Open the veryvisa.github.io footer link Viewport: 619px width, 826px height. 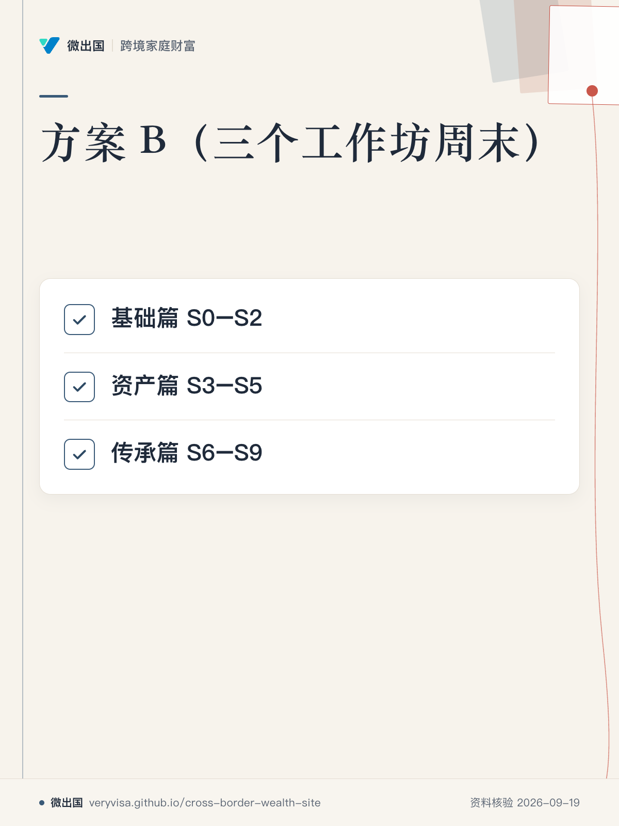coord(205,803)
